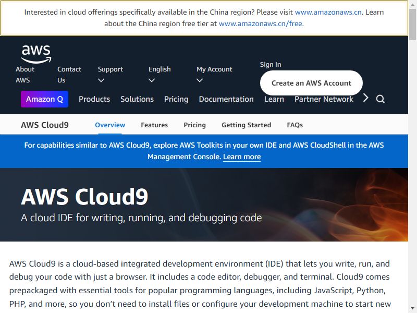Click the vertical scrollbar thumb
Screen dimensions: 417x313
[413, 25]
